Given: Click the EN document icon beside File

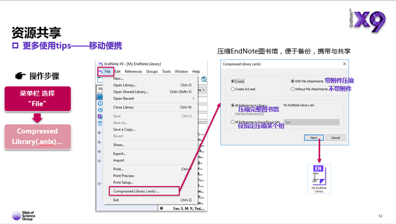Looking at the screenshot, I should (101, 72).
